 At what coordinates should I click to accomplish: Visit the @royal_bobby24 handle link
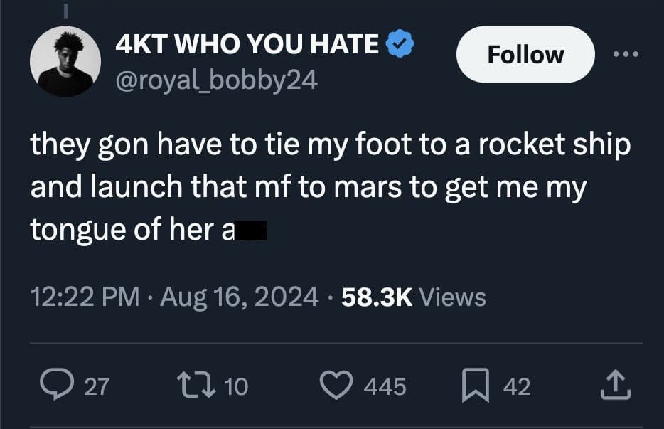(216, 80)
